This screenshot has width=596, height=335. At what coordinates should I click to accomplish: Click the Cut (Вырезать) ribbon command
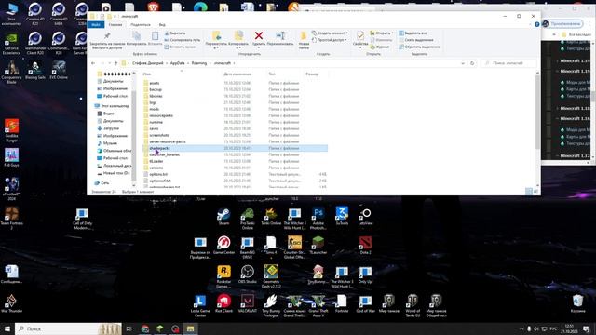(x=175, y=33)
